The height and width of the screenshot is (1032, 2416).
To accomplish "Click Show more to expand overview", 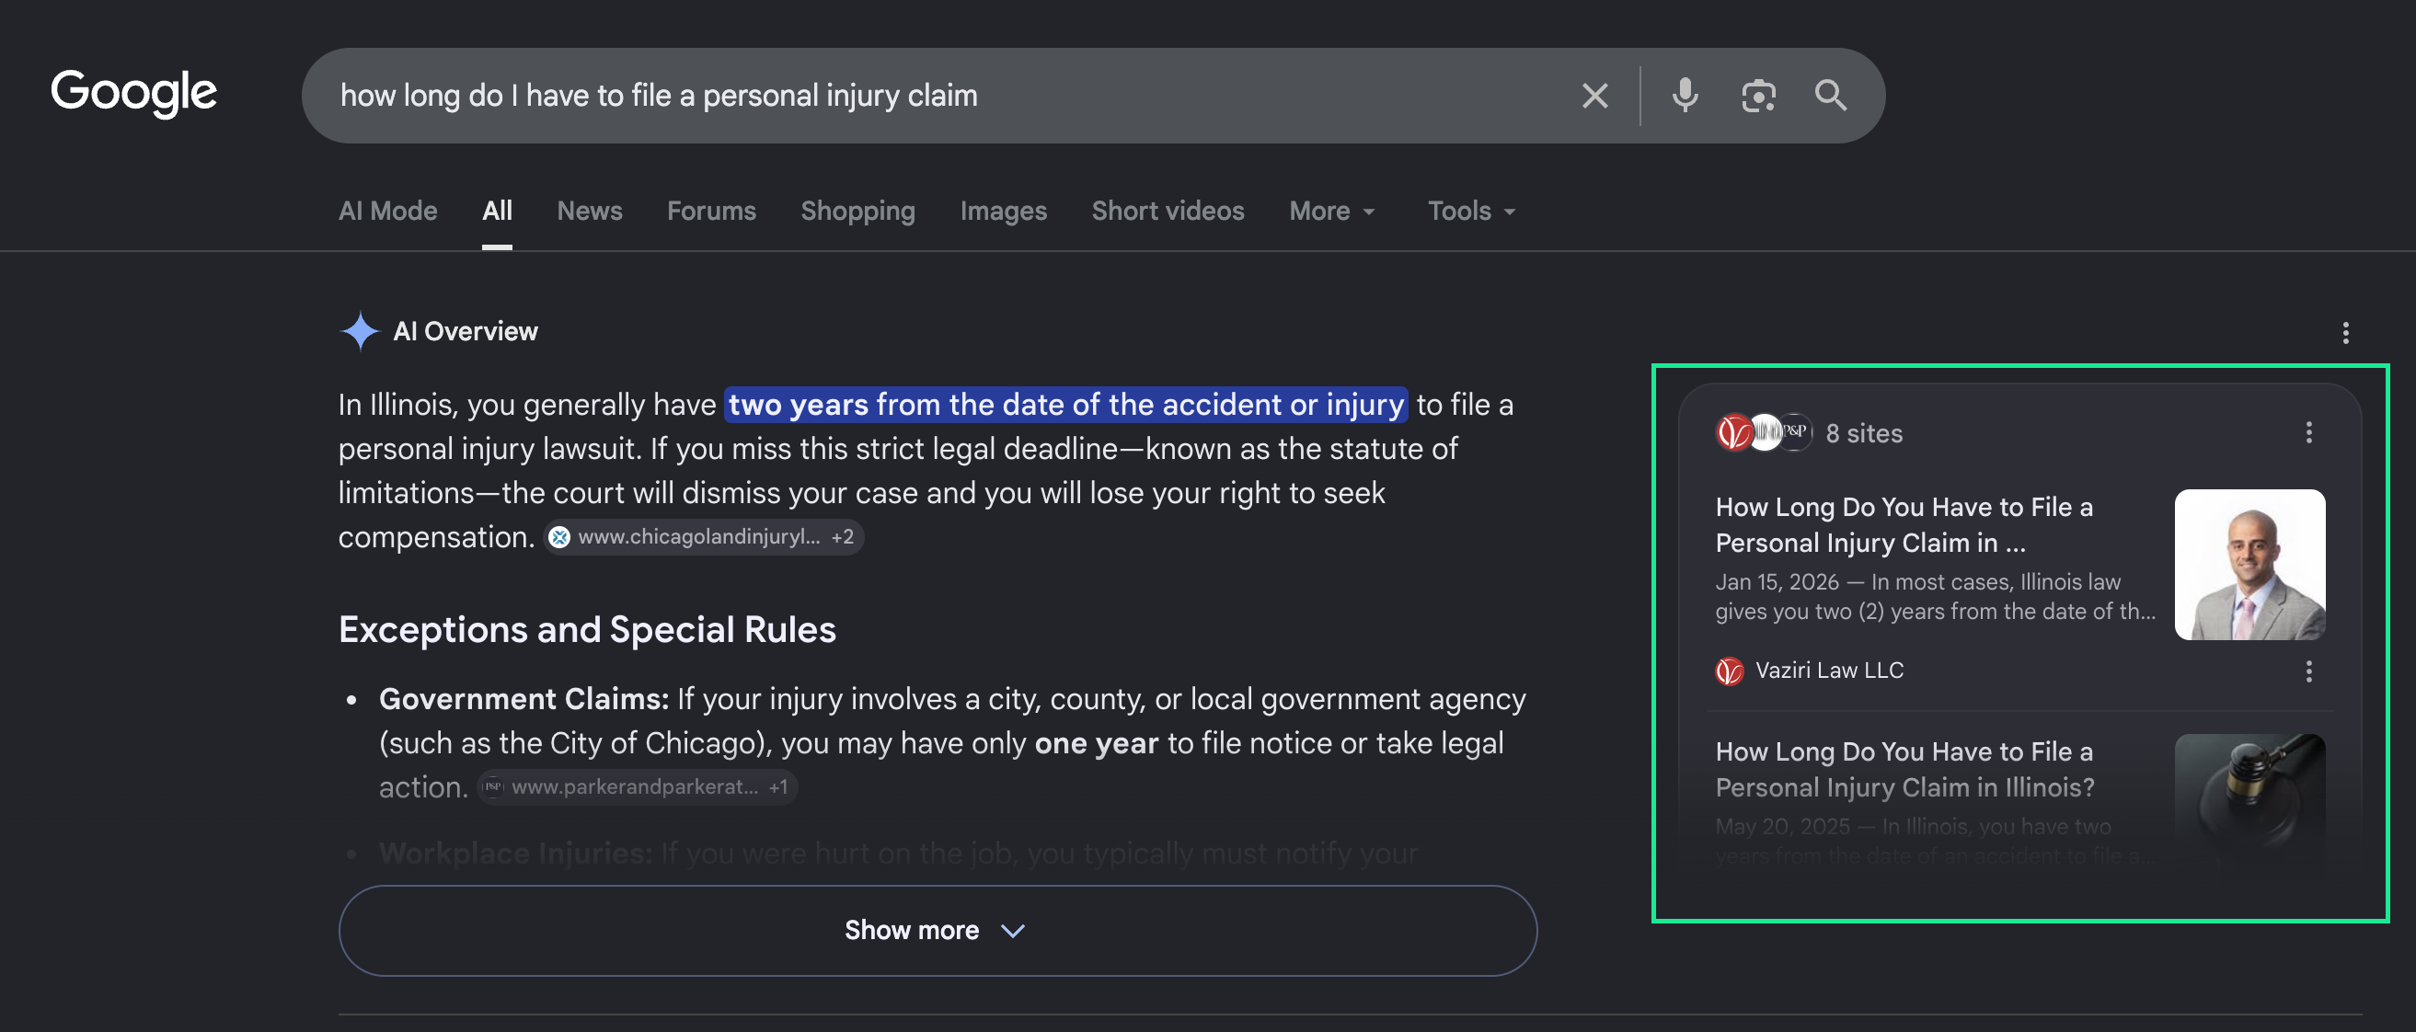I will point(937,930).
